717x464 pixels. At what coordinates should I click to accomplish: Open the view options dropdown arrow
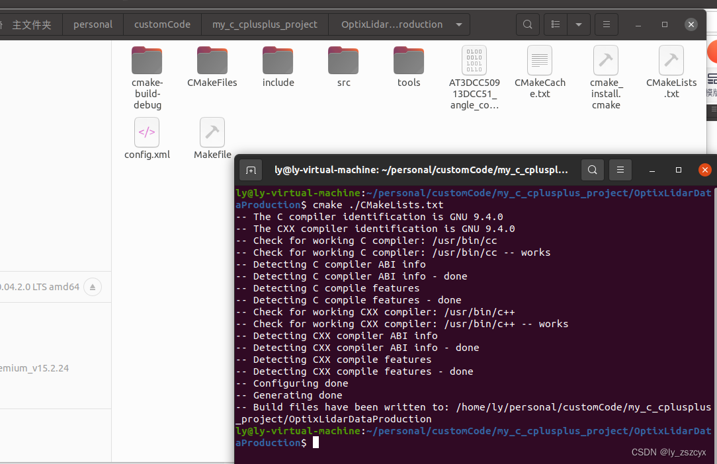579,24
